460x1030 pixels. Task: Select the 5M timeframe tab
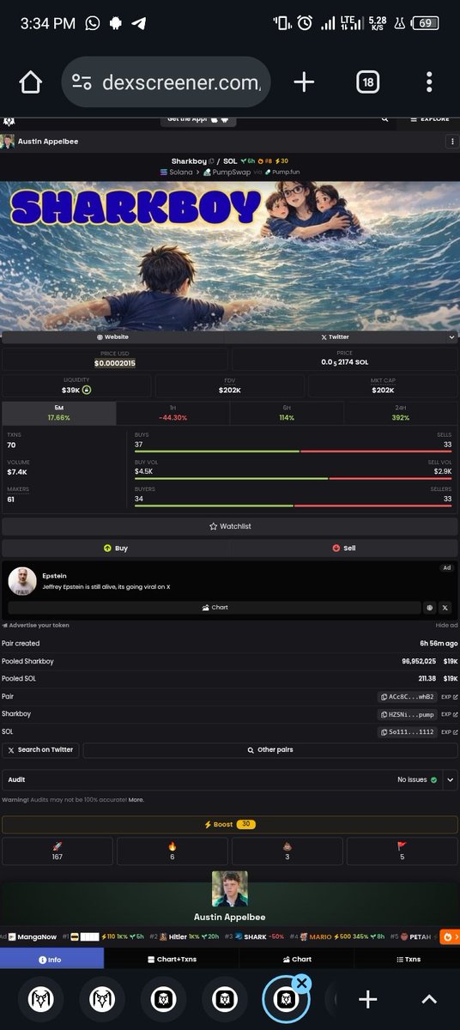point(58,413)
